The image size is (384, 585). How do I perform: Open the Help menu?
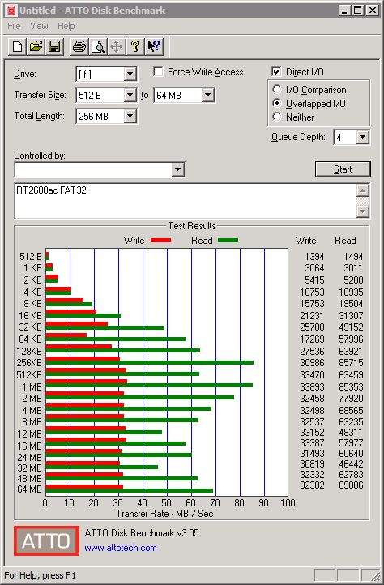[x=66, y=26]
